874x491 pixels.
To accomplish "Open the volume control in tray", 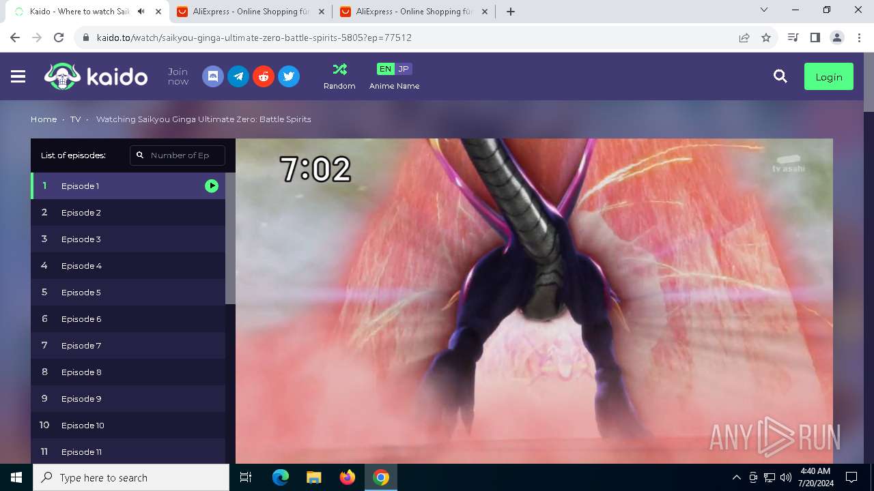I will click(786, 477).
